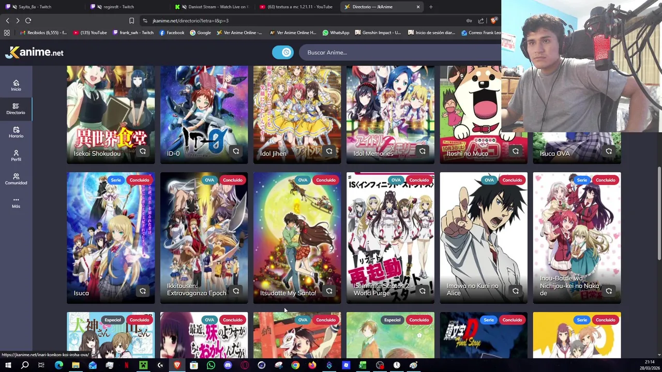Click save icon on Inou-Battle wa Nichijou-kei

tap(609, 291)
